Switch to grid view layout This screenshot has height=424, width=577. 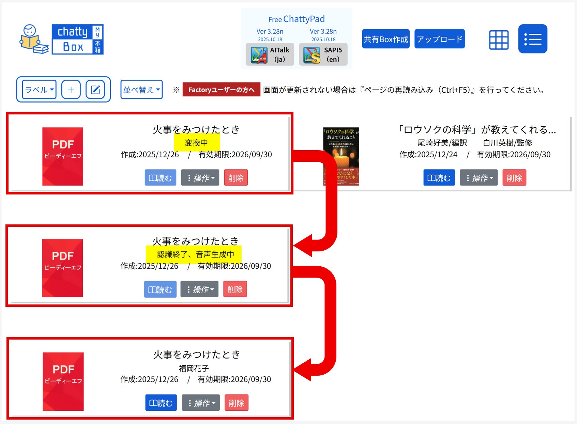tap(499, 40)
